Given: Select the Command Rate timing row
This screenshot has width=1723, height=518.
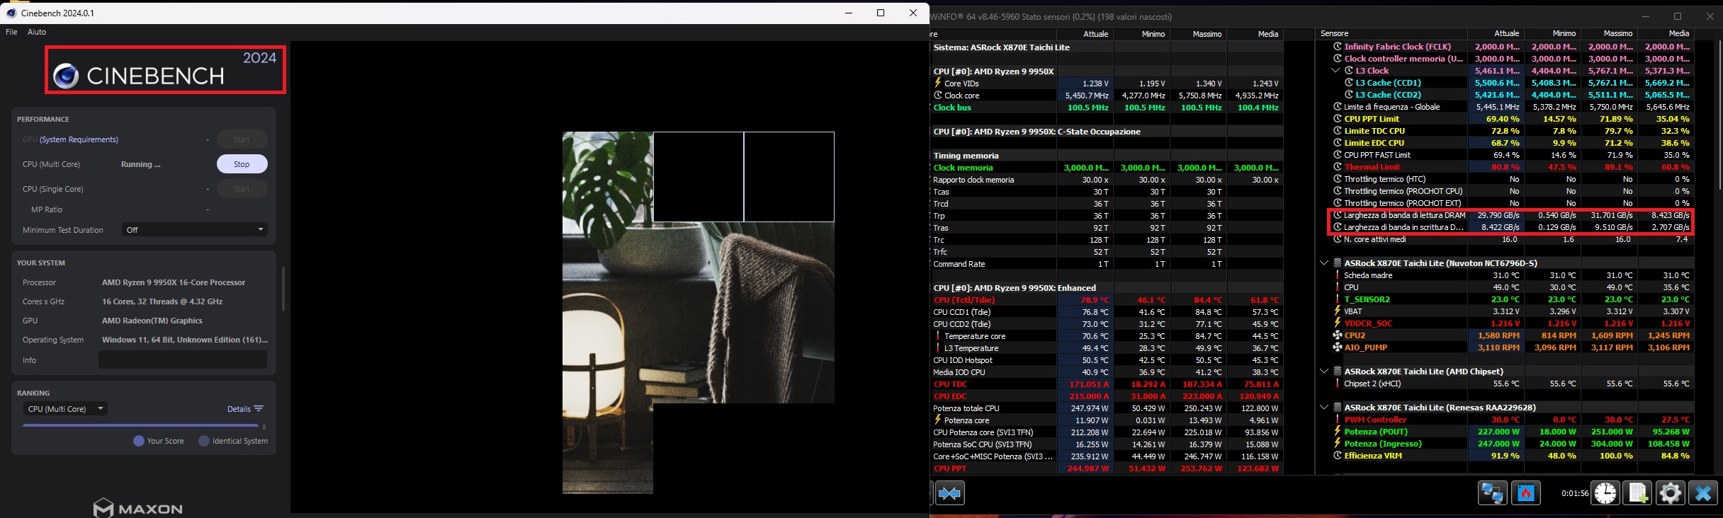Looking at the screenshot, I should (1107, 264).
